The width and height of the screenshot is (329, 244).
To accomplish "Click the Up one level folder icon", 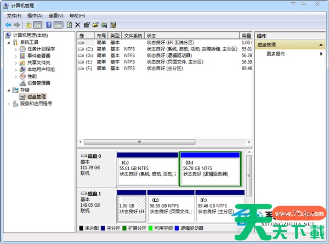I will point(28,25).
